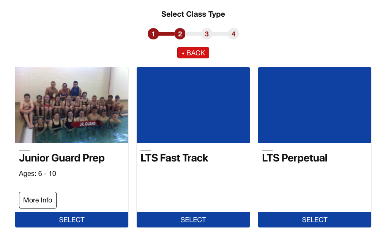Click step 1 circle in progress indicator
Image resolution: width=388 pixels, height=232 pixels.
coord(153,34)
